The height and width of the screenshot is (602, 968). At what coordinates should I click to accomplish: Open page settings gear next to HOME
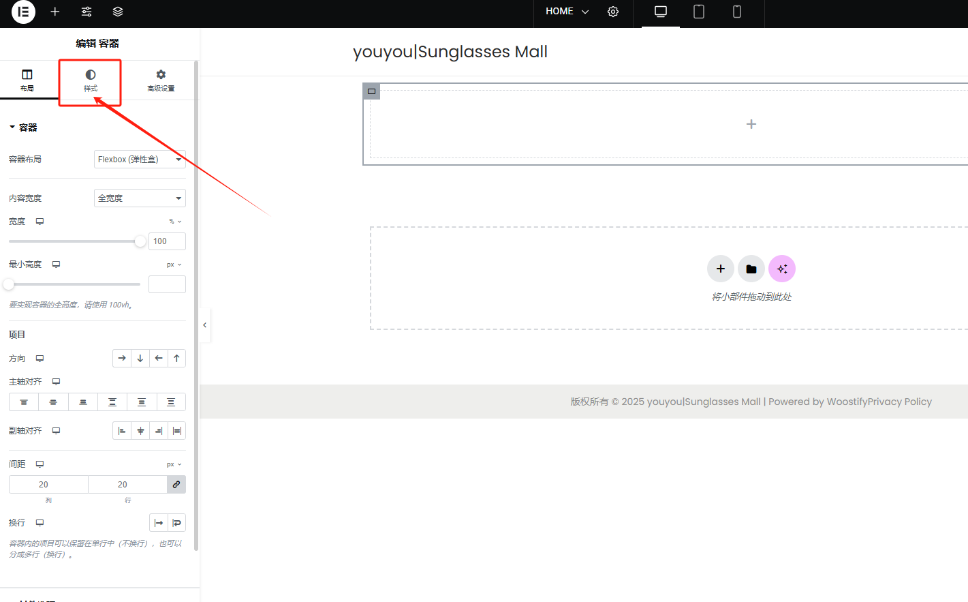(613, 12)
